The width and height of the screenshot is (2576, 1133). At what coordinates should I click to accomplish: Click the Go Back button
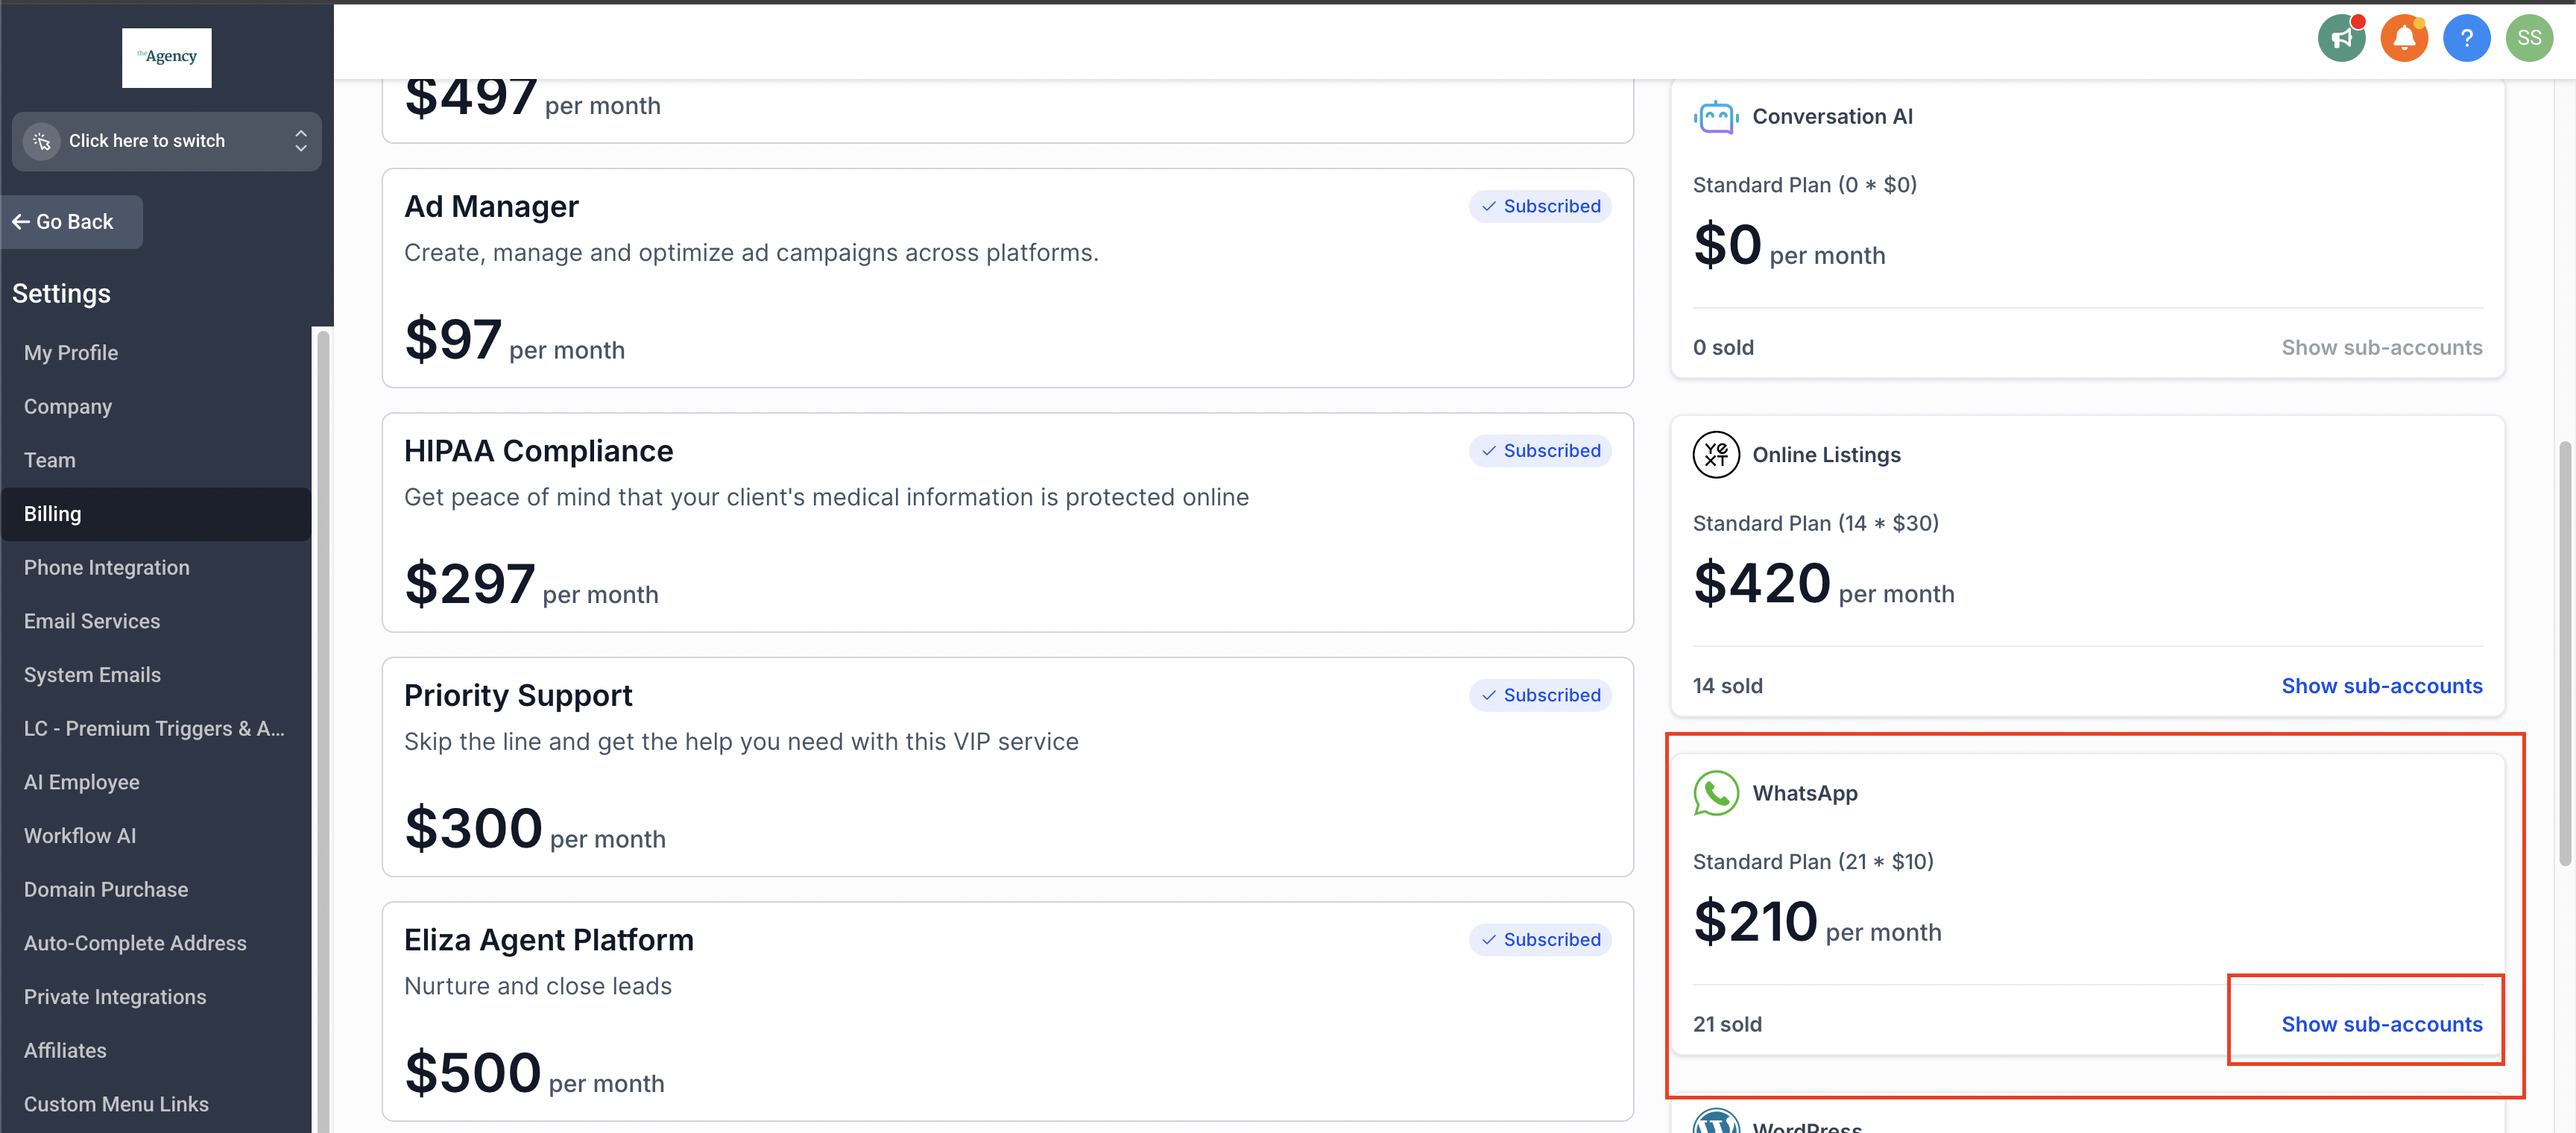coord(72,222)
